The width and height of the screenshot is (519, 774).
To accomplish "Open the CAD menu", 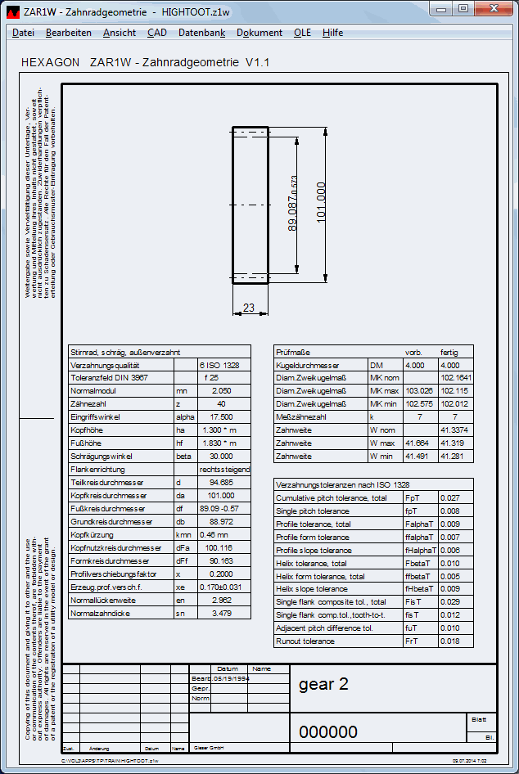I will [x=157, y=33].
